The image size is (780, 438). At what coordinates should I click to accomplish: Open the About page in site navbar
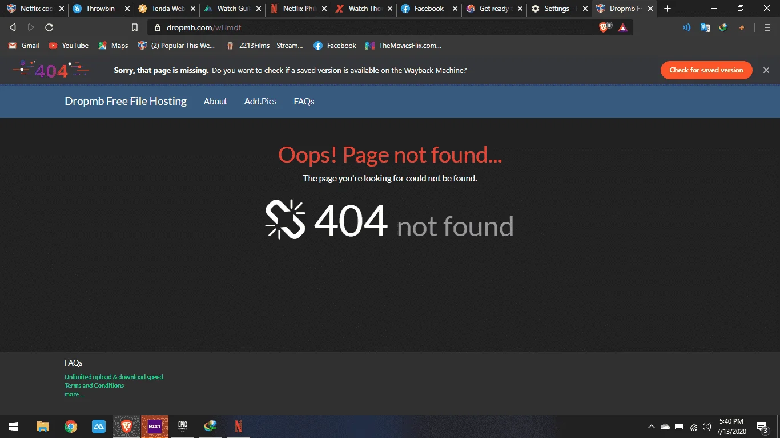click(215, 101)
